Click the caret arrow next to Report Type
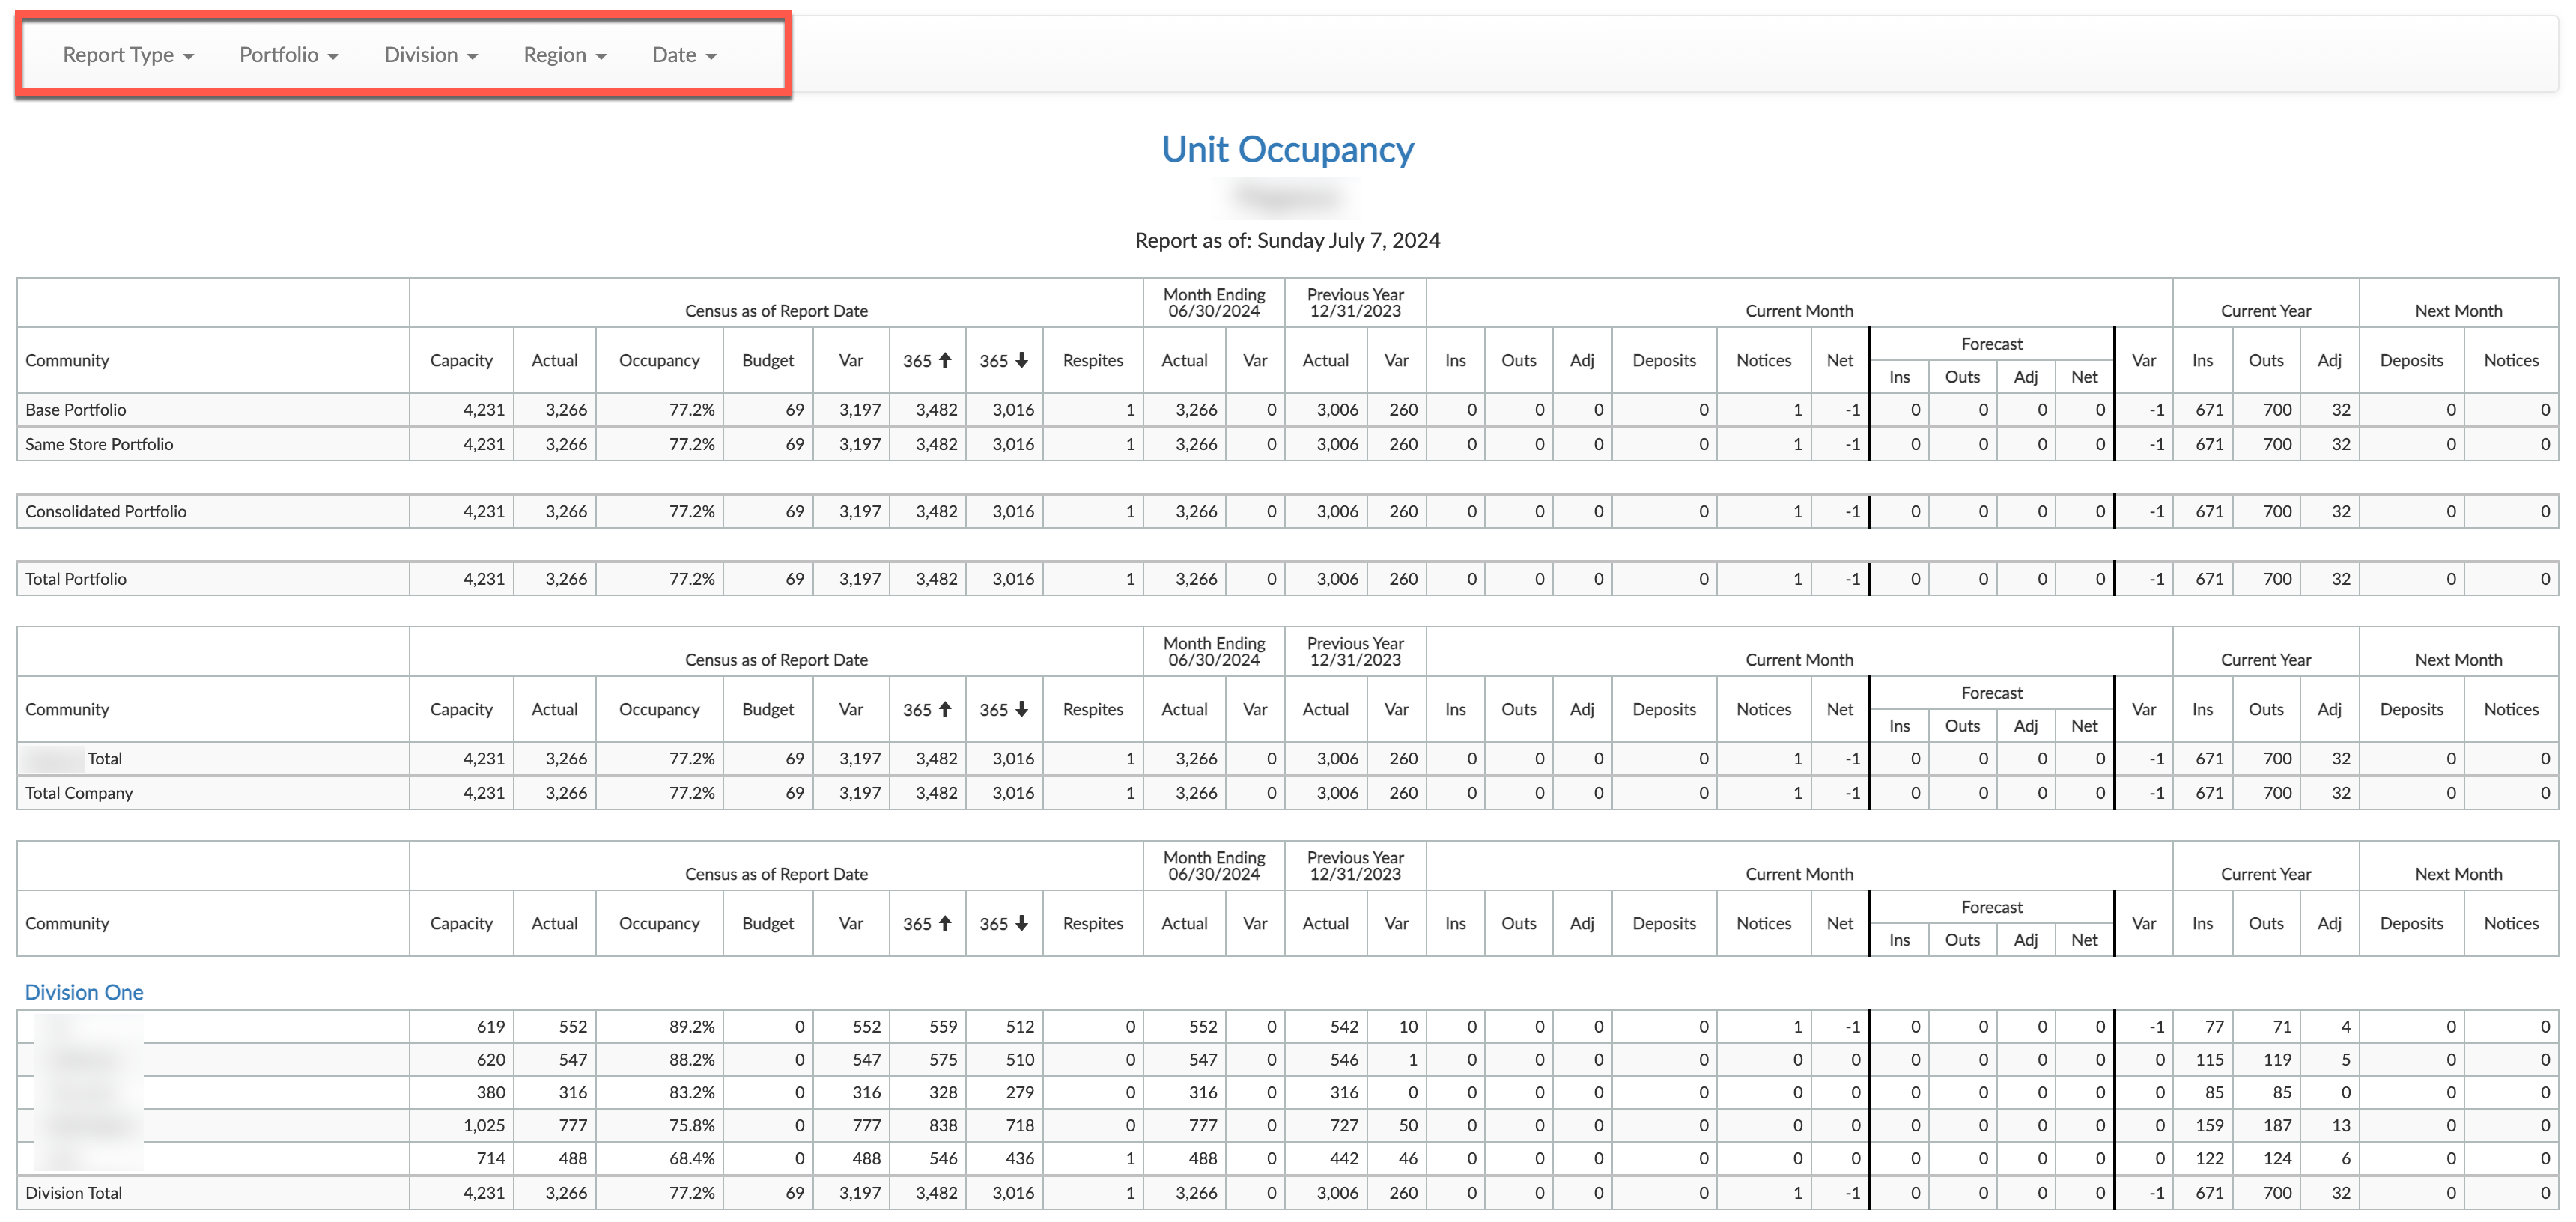The width and height of the screenshot is (2576, 1222). 189,57
